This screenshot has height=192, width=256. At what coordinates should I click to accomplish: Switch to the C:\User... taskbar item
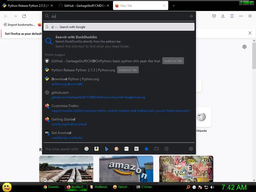pos(146,187)
